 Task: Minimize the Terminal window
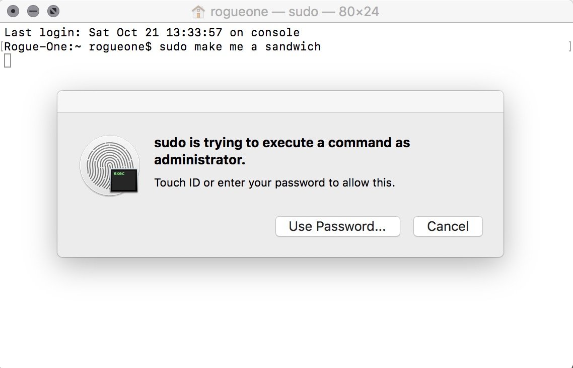point(33,11)
